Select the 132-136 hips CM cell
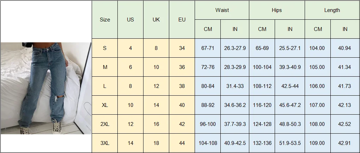The width and height of the screenshot is (360, 153). [262, 143]
